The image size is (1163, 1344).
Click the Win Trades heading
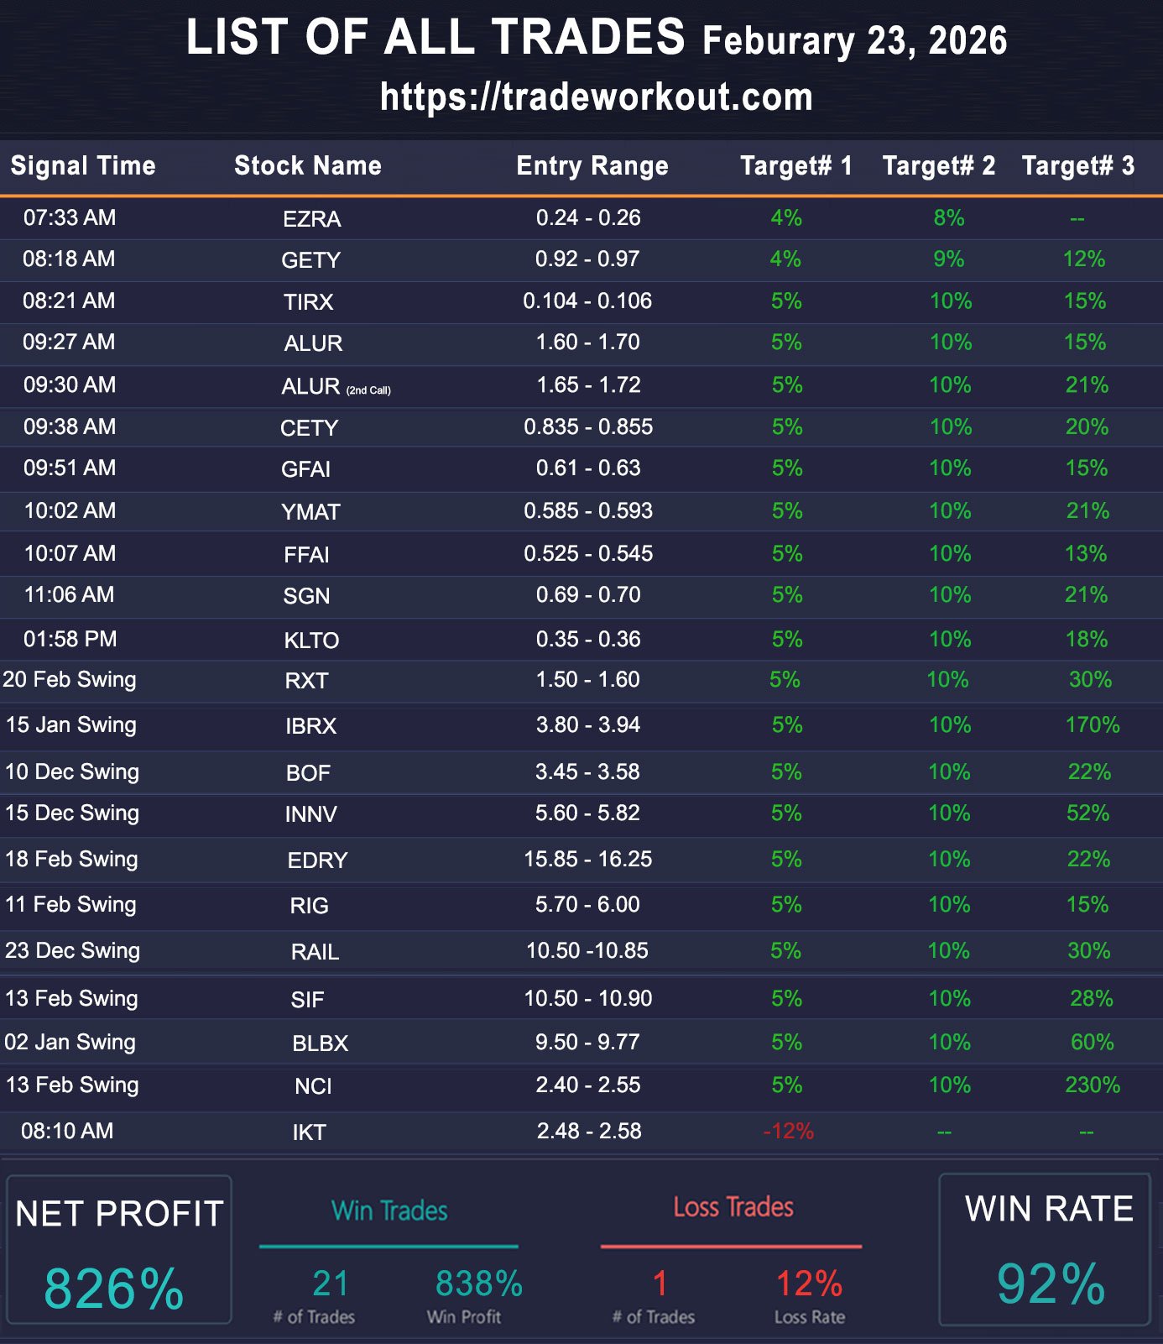(389, 1211)
